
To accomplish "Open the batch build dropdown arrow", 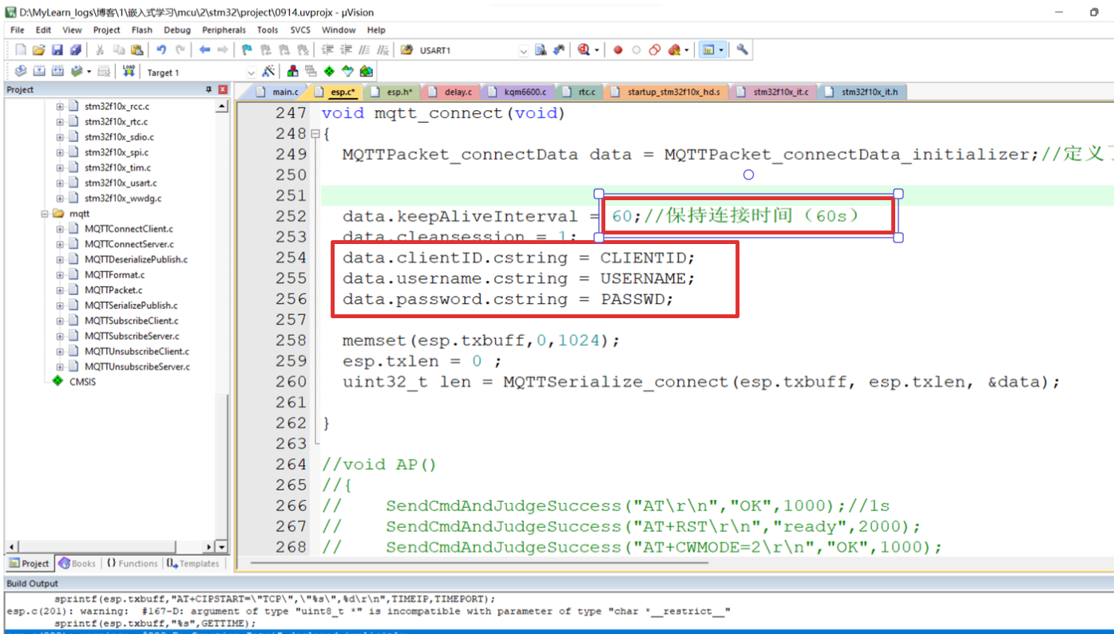I will coord(89,72).
